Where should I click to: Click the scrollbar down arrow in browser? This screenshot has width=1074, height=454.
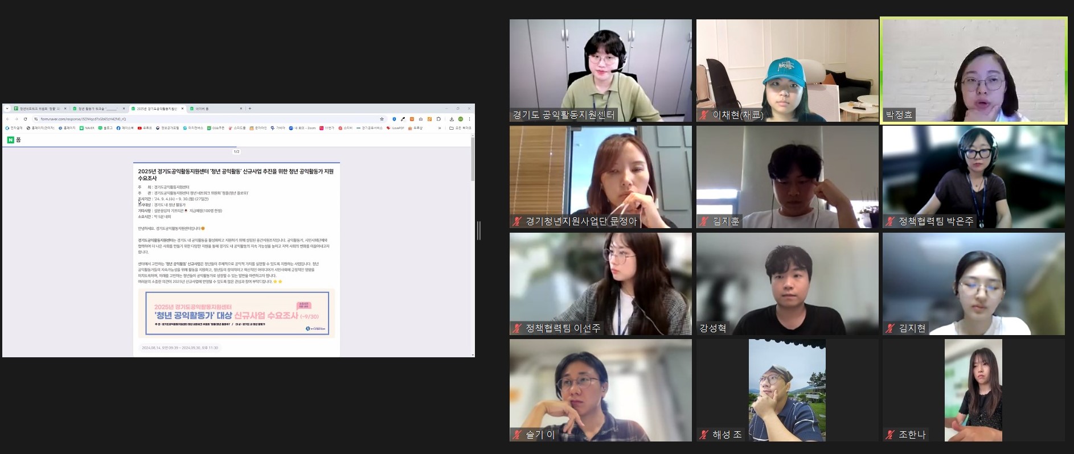click(472, 355)
